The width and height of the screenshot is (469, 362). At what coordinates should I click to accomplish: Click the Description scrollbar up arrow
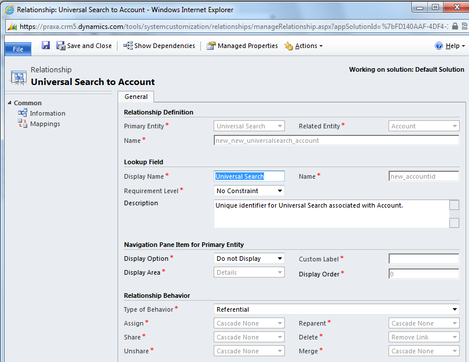click(x=454, y=205)
